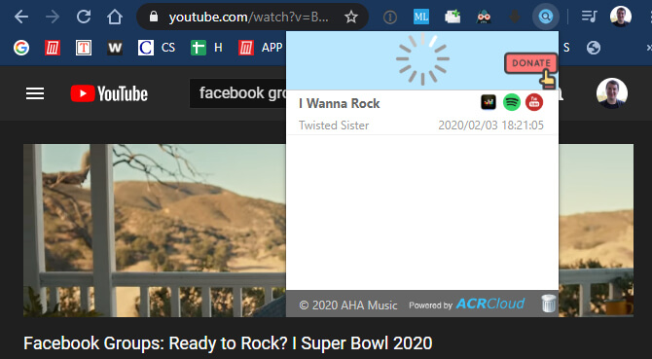The height and width of the screenshot is (359, 652).
Task: Show more bookmarks with the chevron
Action: [648, 48]
